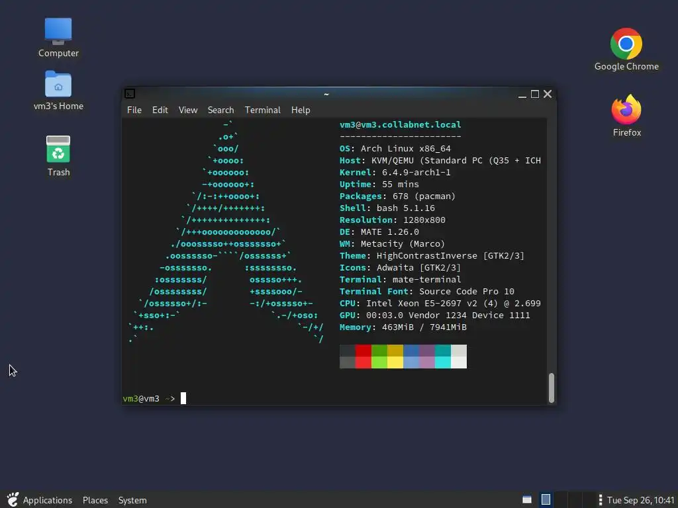Click the 'Terminal: mate-terminal' line
Image resolution: width=678 pixels, height=508 pixels.
coord(401,280)
